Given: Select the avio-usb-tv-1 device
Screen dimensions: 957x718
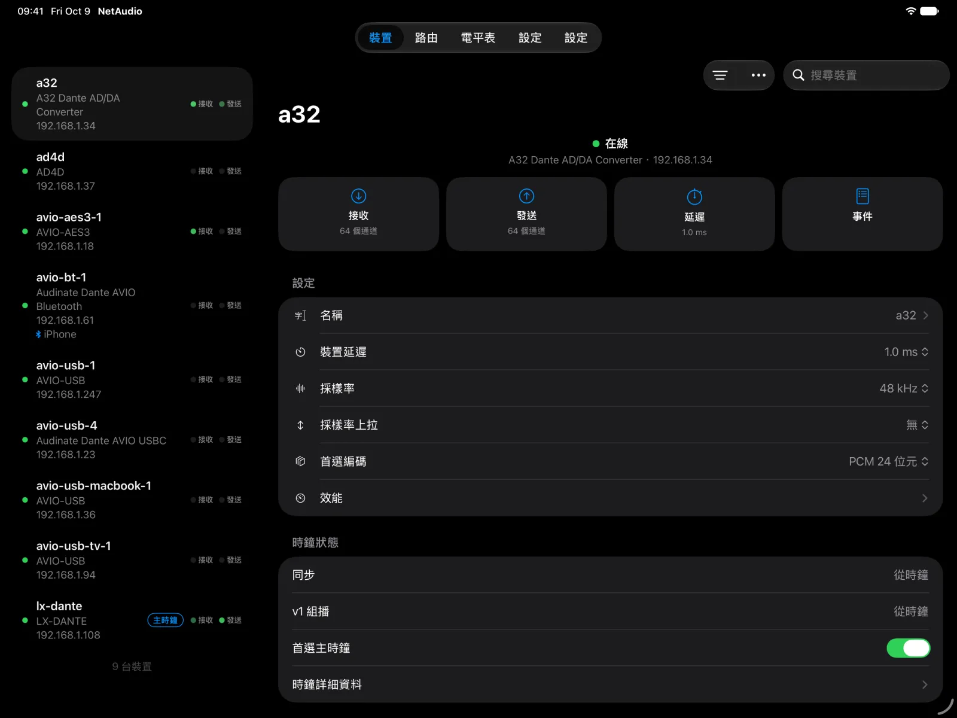Looking at the screenshot, I should tap(132, 560).
